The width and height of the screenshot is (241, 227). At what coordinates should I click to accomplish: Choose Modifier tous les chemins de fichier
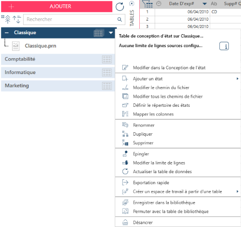[x=178, y=96]
